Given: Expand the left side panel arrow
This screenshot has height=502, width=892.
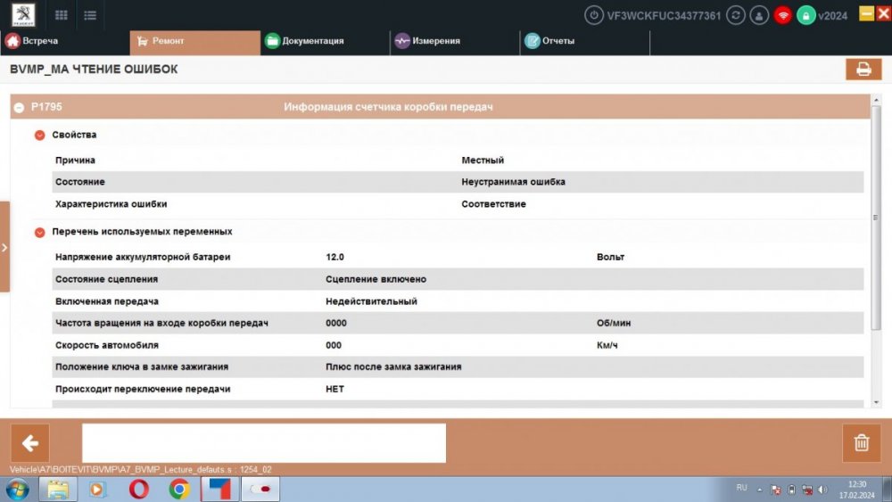Looking at the screenshot, I should pyautogui.click(x=4, y=247).
